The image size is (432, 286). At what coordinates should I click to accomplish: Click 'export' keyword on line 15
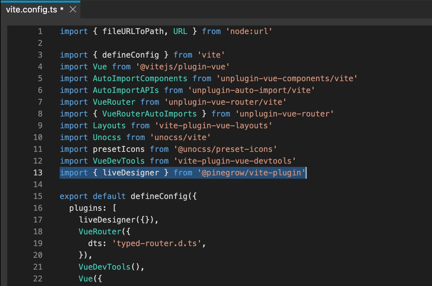(74, 196)
